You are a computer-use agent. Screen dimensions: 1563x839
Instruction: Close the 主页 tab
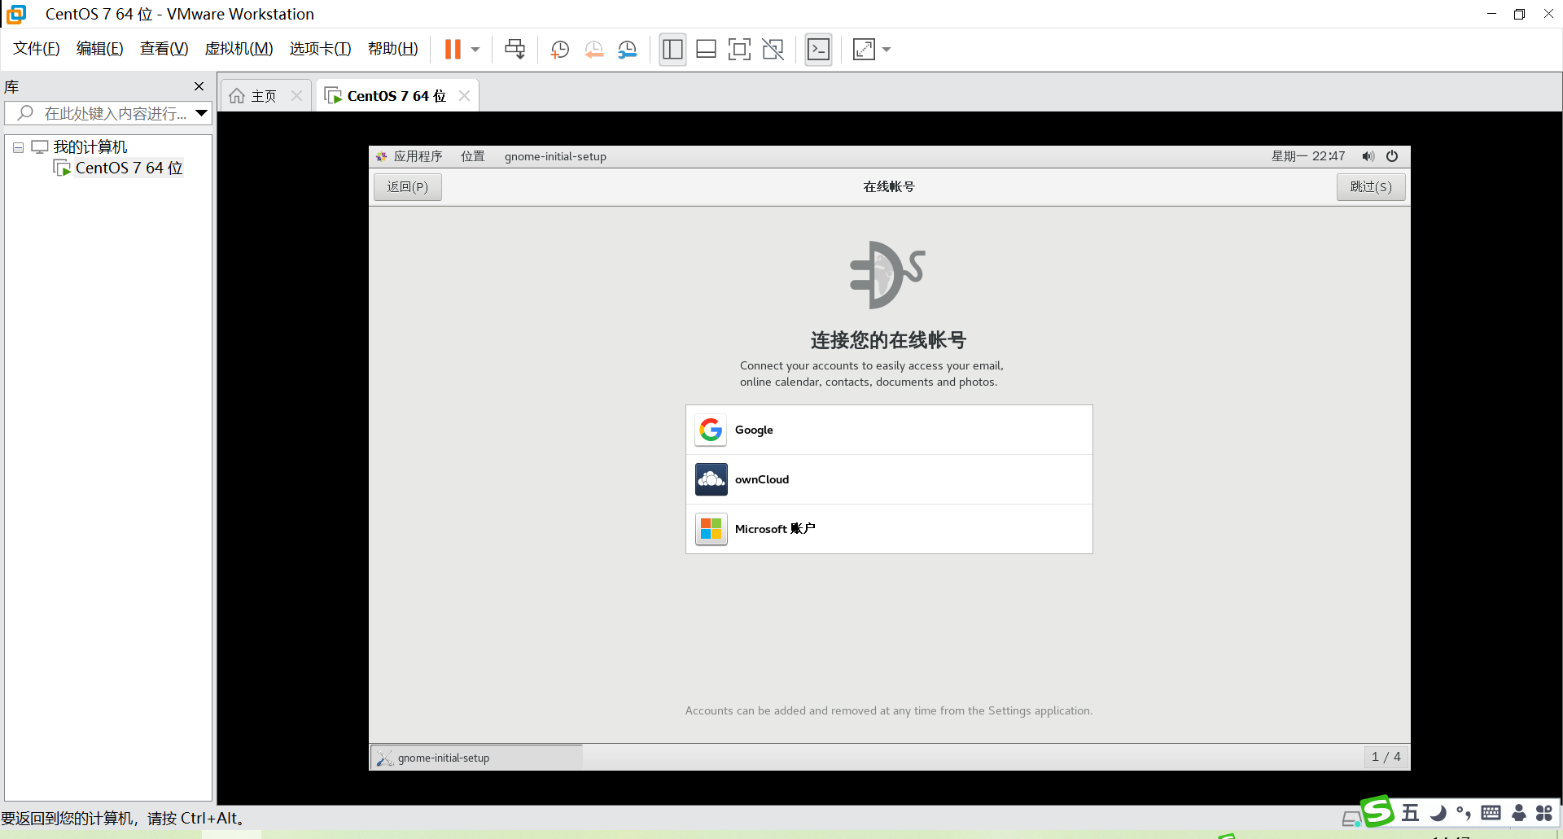296,96
